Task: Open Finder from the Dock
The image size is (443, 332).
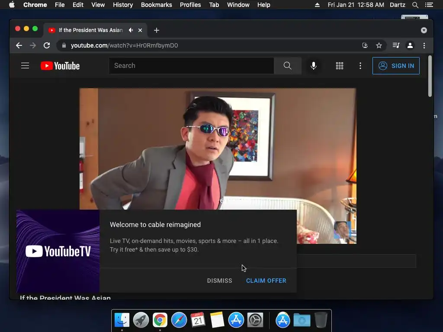Action: pos(122,320)
